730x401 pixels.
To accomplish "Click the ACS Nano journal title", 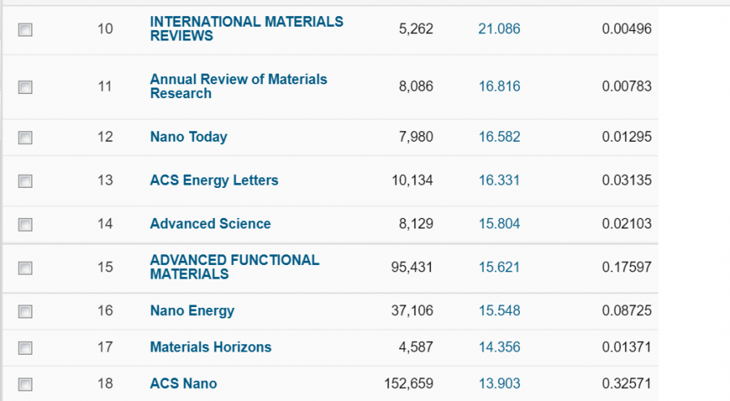I will coord(183,383).
